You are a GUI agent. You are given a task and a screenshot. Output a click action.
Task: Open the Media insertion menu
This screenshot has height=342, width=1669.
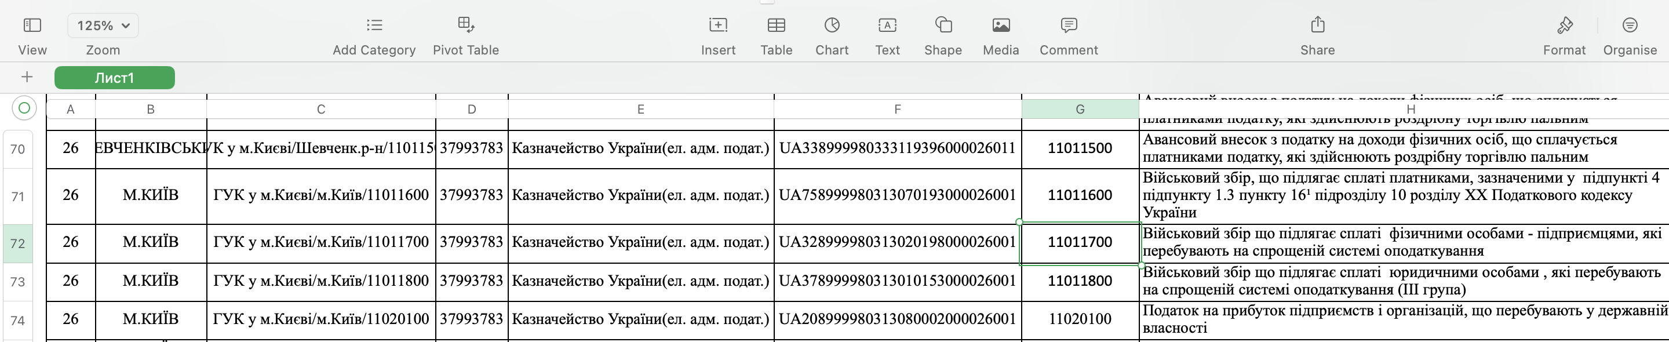(1001, 26)
